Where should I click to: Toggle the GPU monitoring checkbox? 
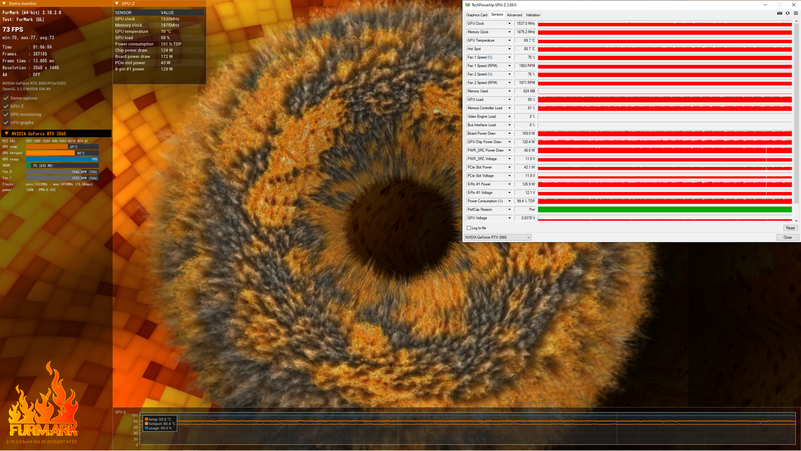click(x=6, y=114)
